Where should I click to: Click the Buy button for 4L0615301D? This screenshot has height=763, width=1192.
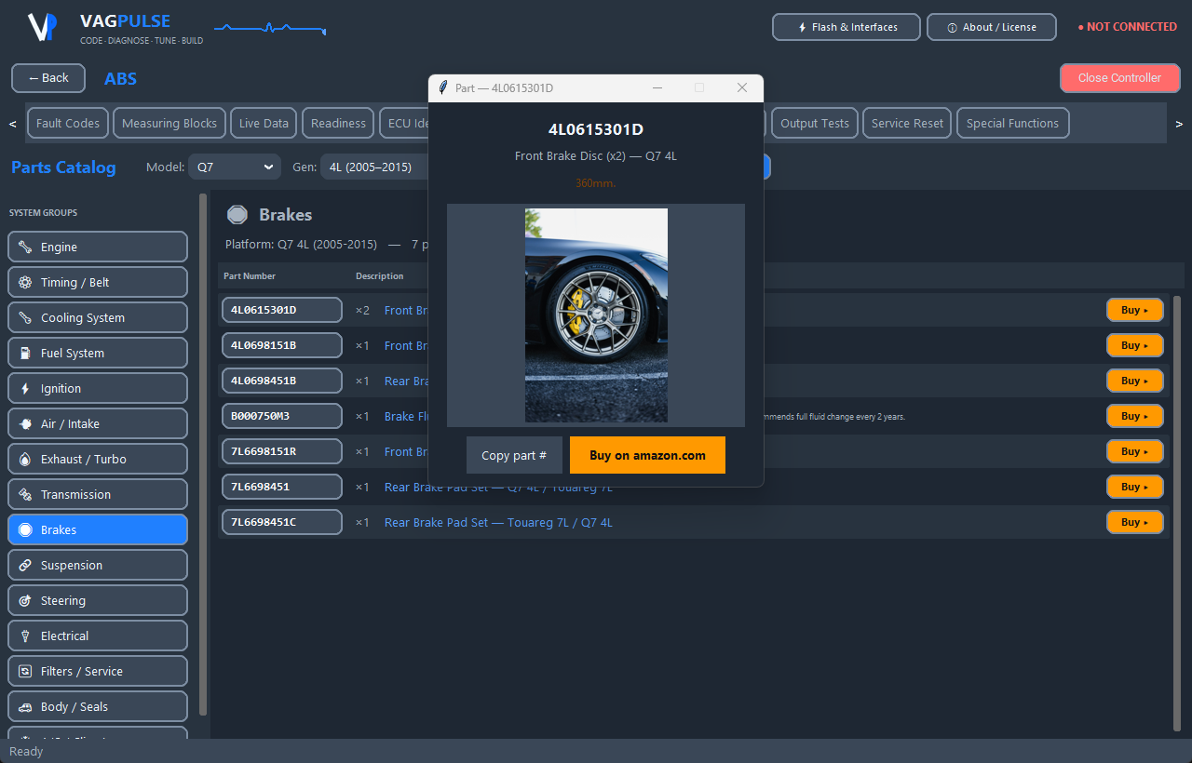click(x=1135, y=310)
